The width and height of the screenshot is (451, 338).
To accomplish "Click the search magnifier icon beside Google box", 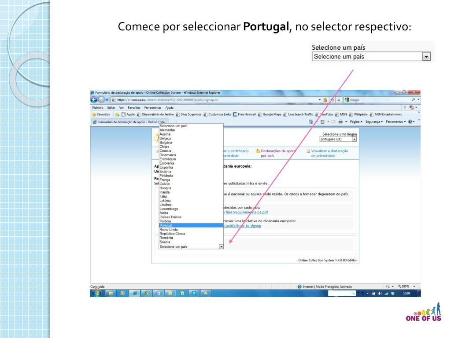I will [413, 99].
